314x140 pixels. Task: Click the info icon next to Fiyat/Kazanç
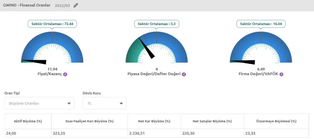pos(65,74)
